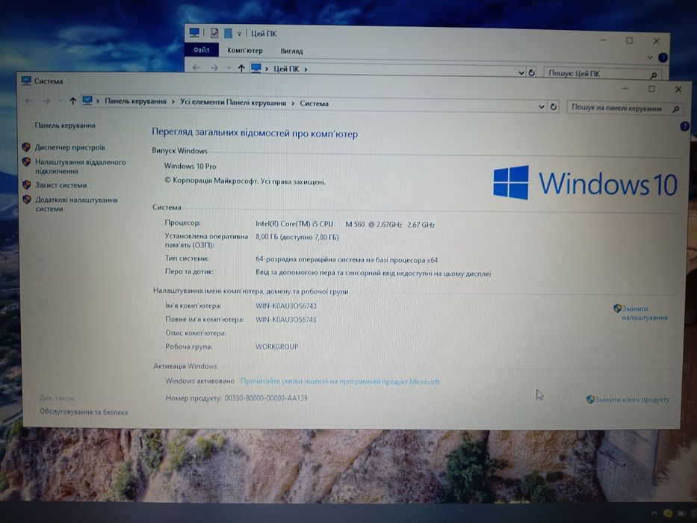Open quick access toolbar dropdown in Цей ПК
Image resolution: width=697 pixels, height=523 pixels.
(239, 34)
